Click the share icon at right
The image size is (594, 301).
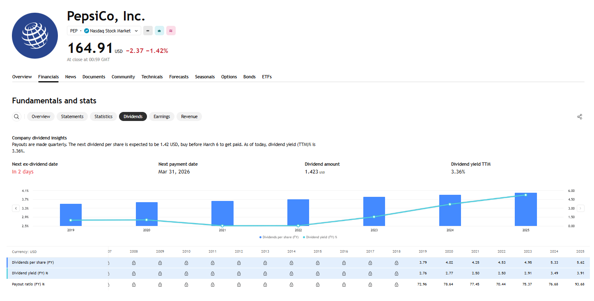click(x=580, y=117)
